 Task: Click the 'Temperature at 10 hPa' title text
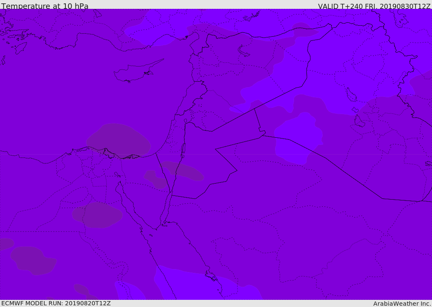pos(45,6)
